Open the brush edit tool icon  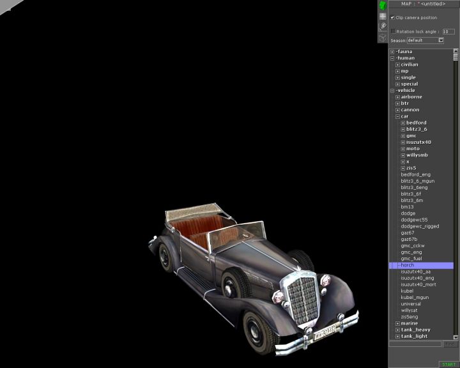(383, 26)
